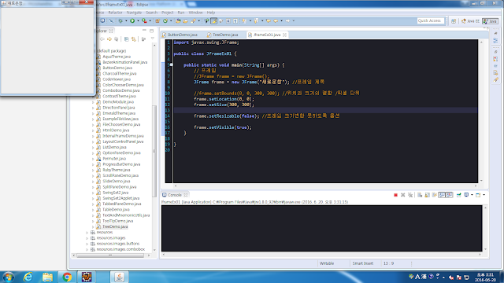
Task: Click Windows Start button on taskbar
Action: (9, 277)
